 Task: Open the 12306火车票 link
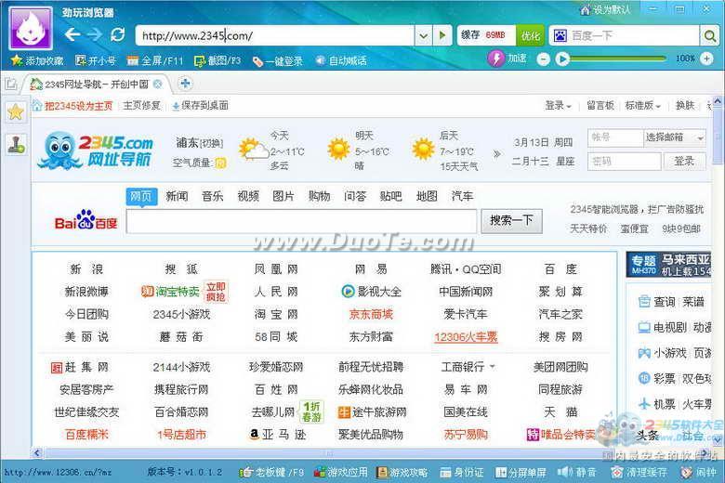[465, 336]
